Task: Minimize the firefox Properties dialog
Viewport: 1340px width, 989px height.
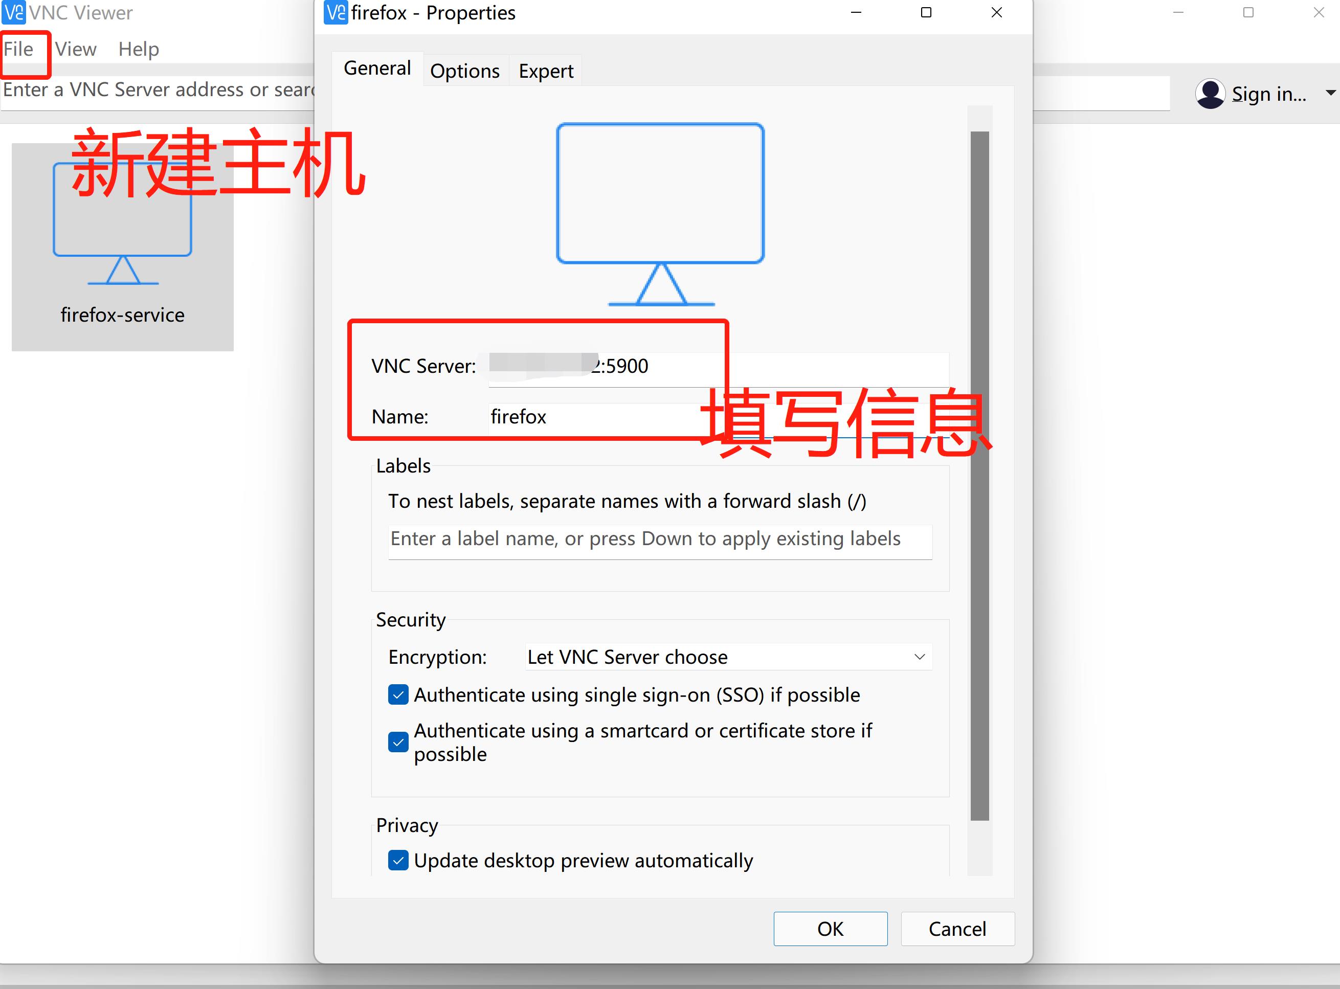Action: 856,13
